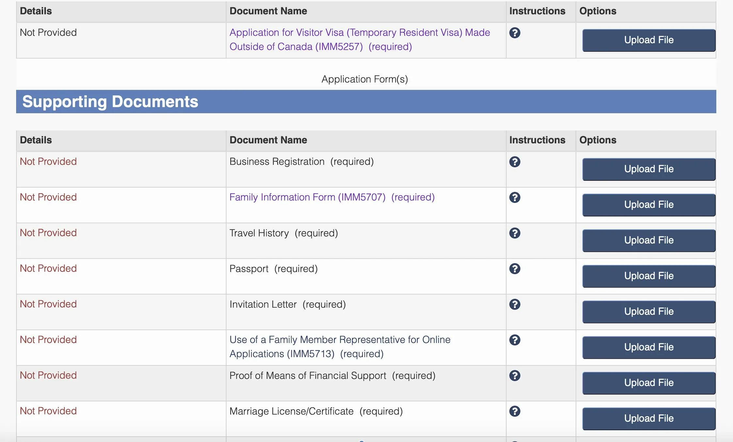
Task: Click help icon for Family Information Form
Action: click(515, 197)
